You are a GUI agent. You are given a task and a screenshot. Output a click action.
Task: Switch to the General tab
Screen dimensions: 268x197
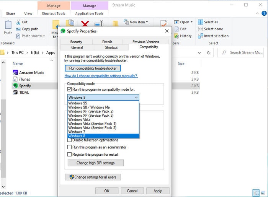pyautogui.click(x=77, y=47)
